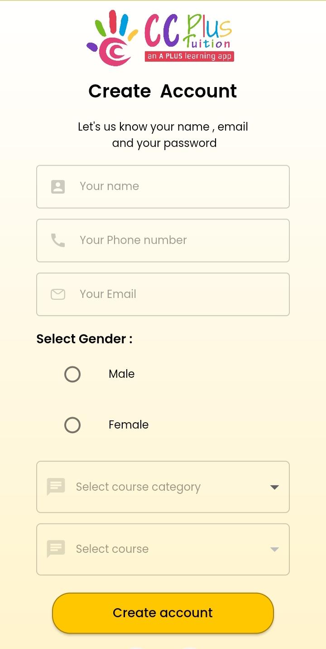The height and width of the screenshot is (649, 326).
Task: Click the phone icon in phone field
Action: pyautogui.click(x=58, y=240)
